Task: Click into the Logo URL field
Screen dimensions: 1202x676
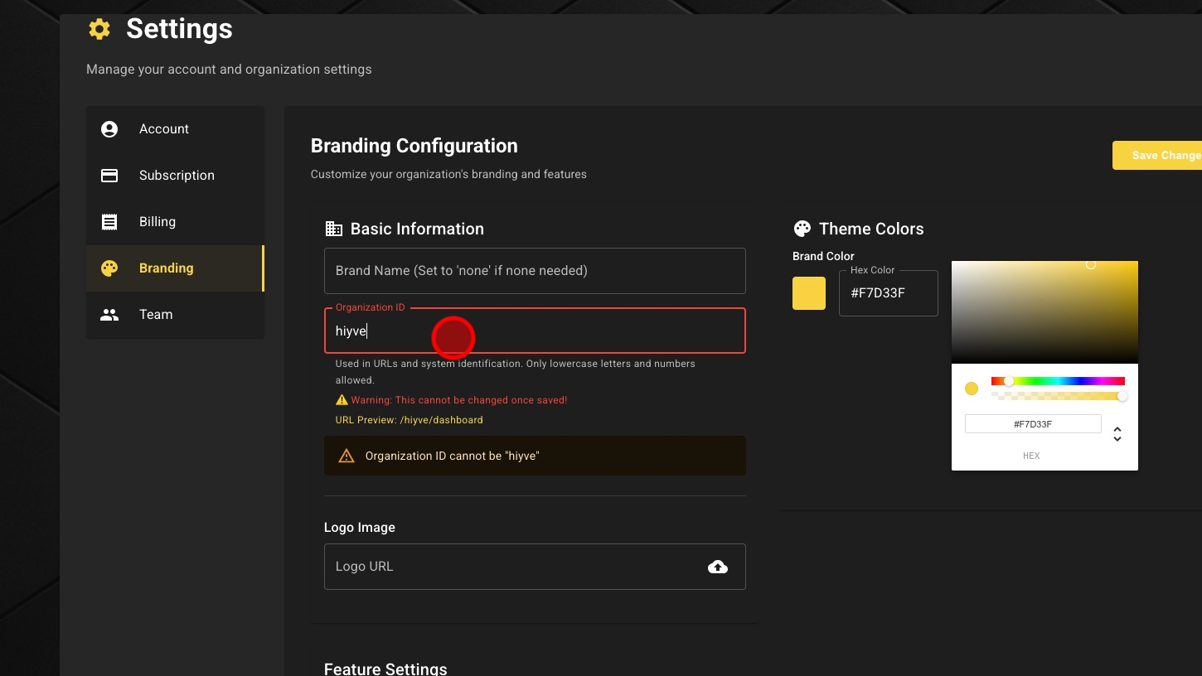Action: [514, 567]
